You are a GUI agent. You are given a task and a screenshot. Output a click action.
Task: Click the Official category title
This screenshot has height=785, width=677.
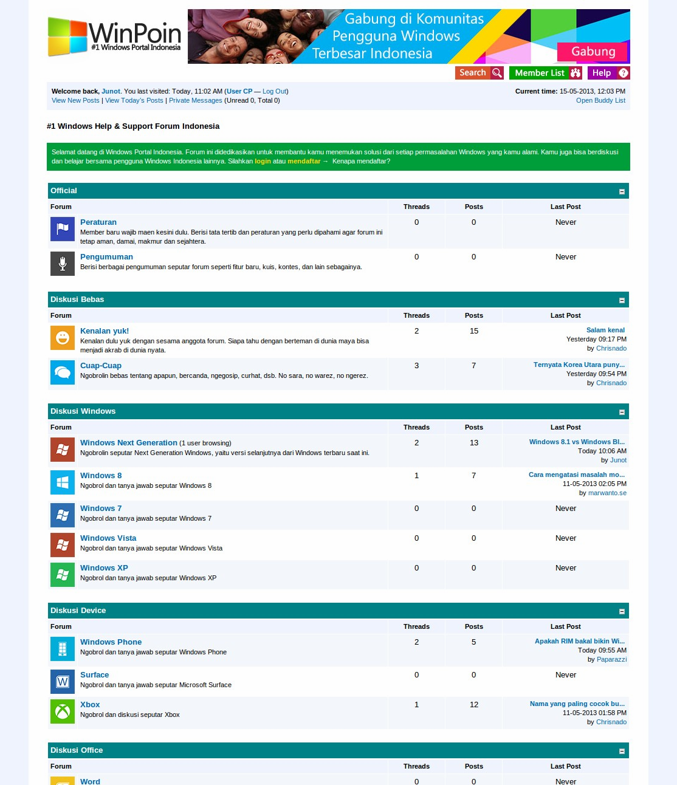64,191
